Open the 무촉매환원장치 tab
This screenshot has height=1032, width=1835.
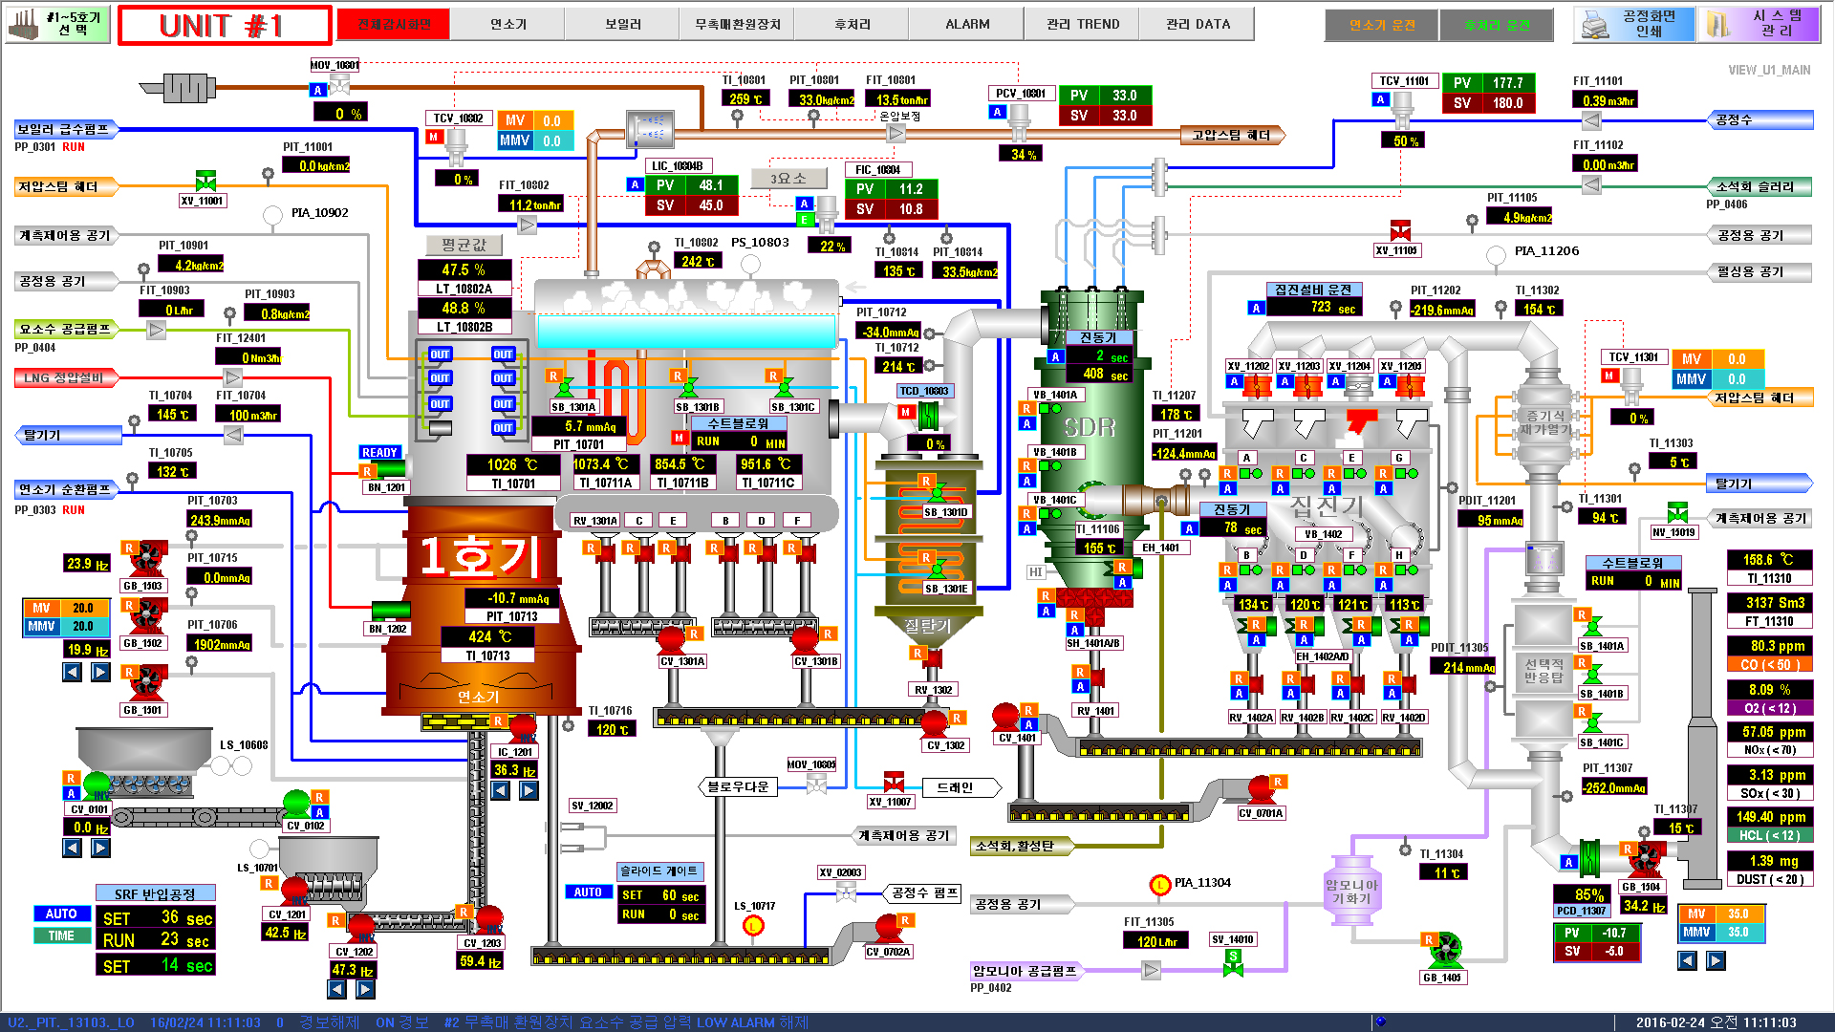[737, 24]
